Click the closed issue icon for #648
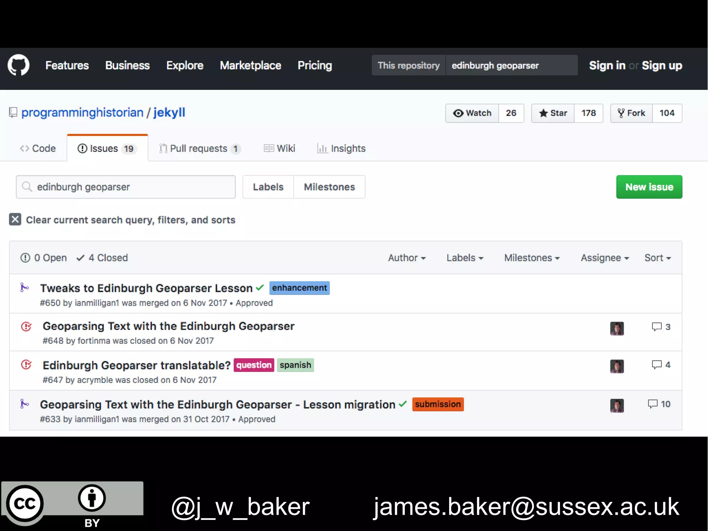Image resolution: width=708 pixels, height=531 pixels. click(x=26, y=326)
